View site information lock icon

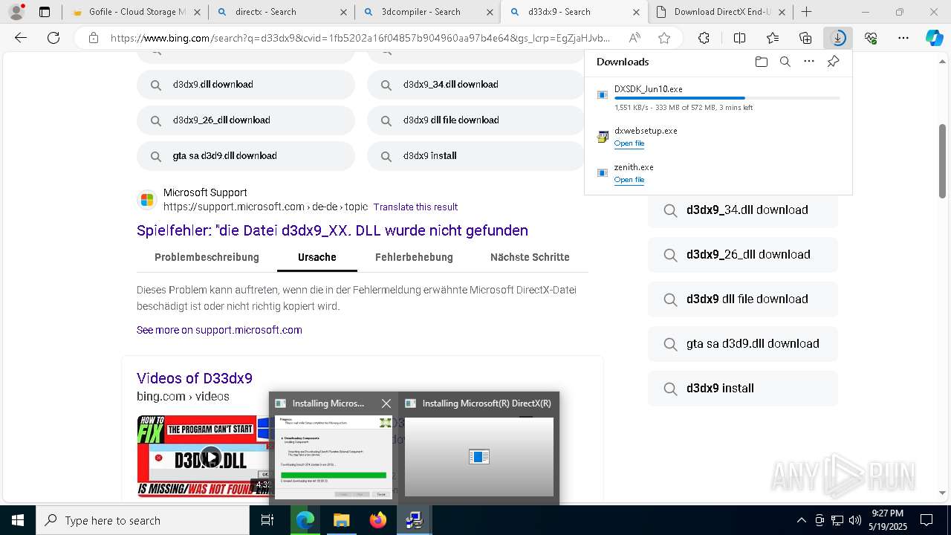point(93,38)
